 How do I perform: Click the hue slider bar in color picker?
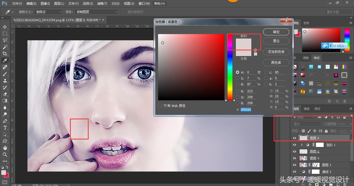[x=230, y=67]
